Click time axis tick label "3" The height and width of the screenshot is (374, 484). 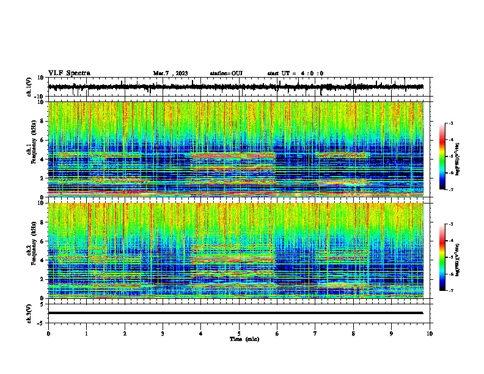[x=163, y=334]
